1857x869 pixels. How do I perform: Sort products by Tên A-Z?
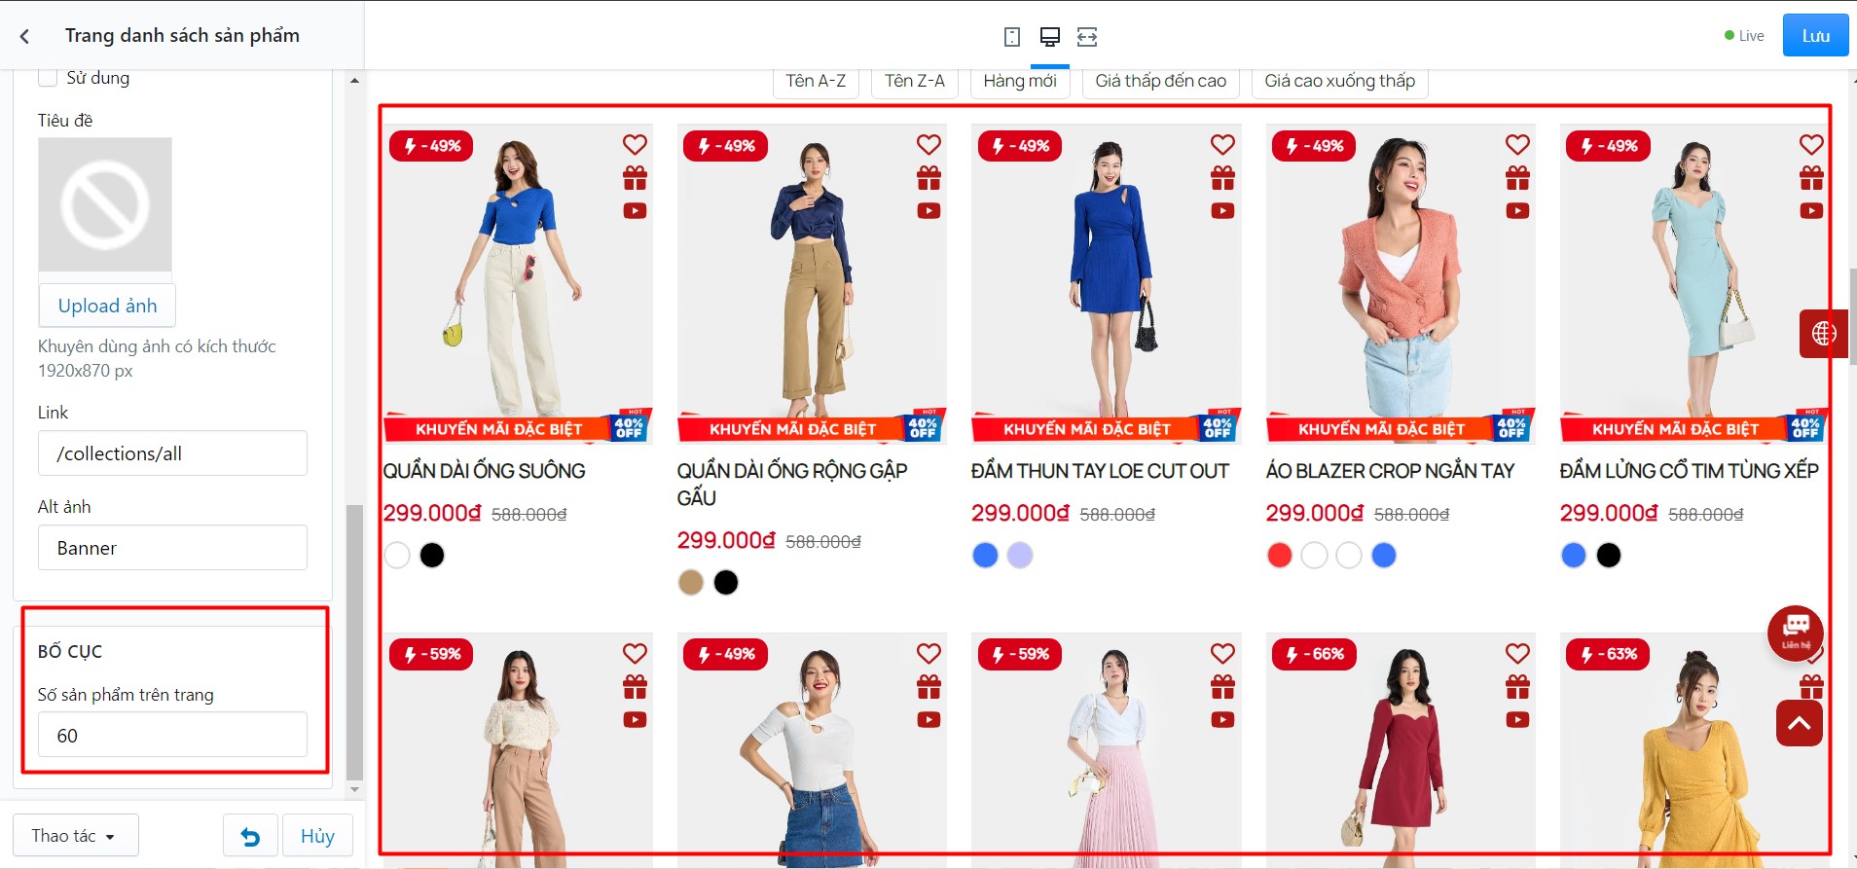pyautogui.click(x=816, y=82)
